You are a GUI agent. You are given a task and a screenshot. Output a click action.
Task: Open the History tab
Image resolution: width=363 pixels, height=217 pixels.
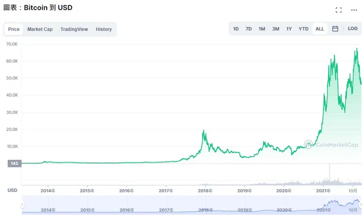coord(104,29)
